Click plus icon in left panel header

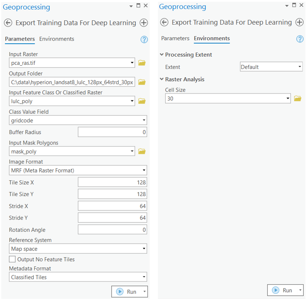pyautogui.click(x=144, y=23)
